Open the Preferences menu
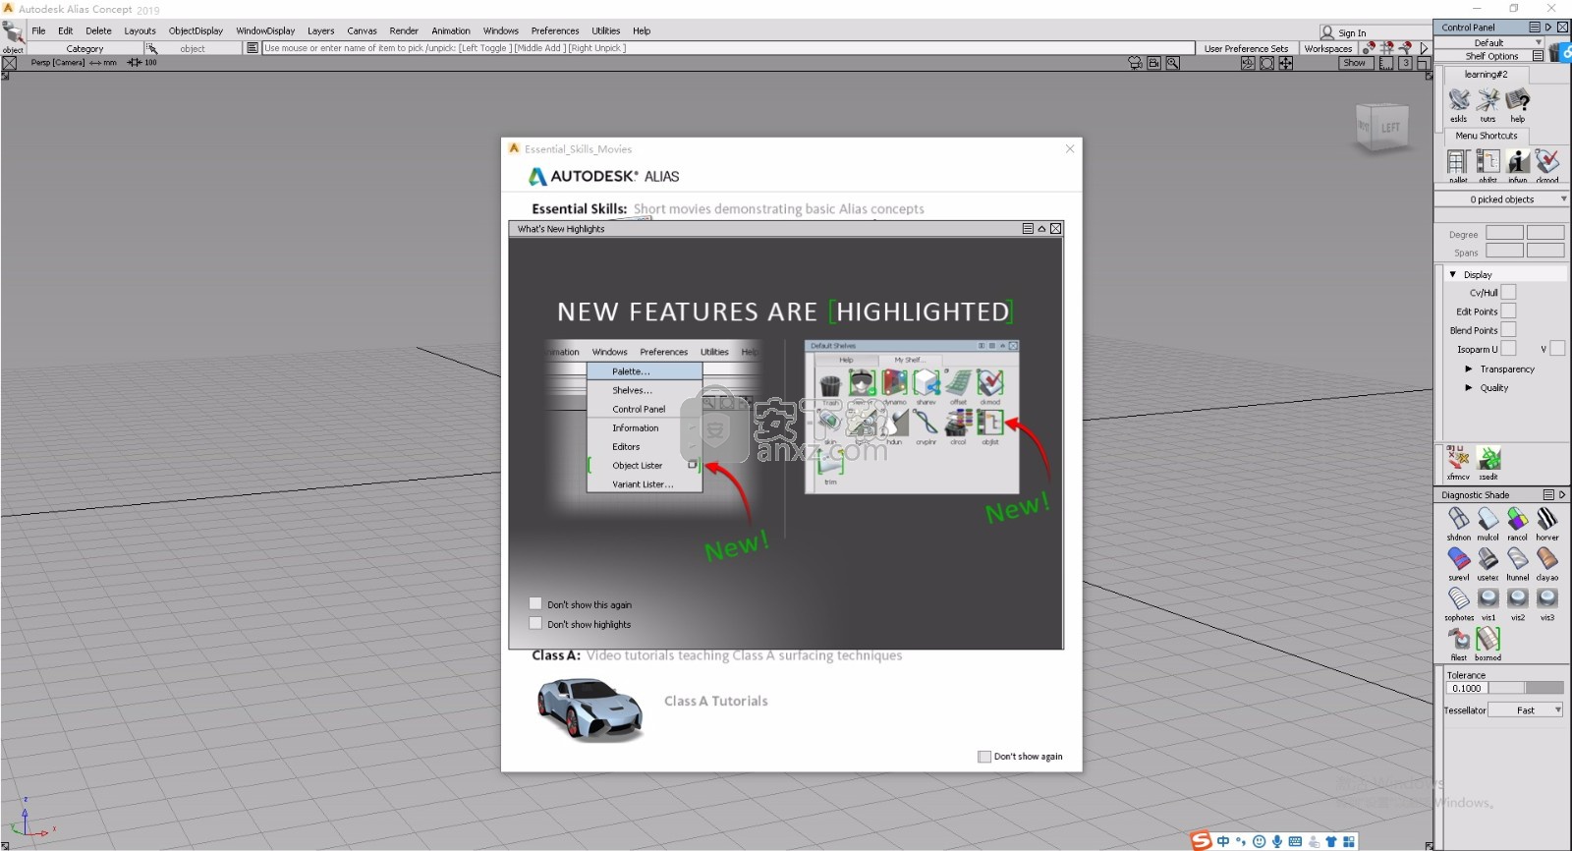Viewport: 1572px width, 851px height. click(555, 30)
